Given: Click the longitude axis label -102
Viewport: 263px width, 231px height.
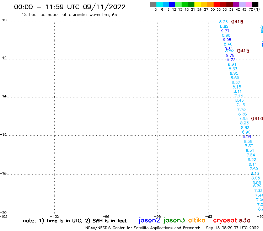Looking at the screenshot, I should (54, 216).
